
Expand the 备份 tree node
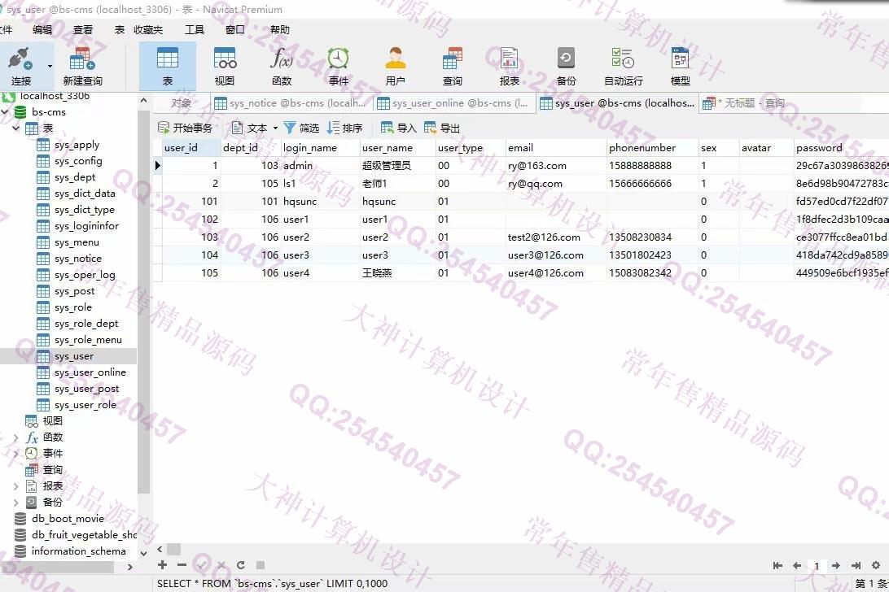click(x=16, y=503)
